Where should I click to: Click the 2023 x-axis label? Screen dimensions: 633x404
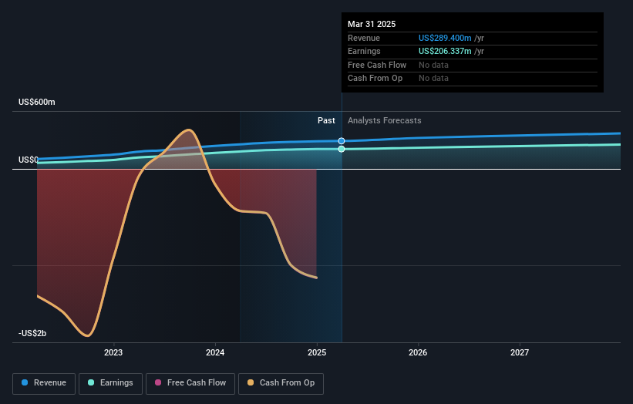tap(113, 353)
